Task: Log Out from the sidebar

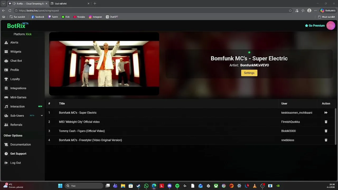Action: point(15,163)
